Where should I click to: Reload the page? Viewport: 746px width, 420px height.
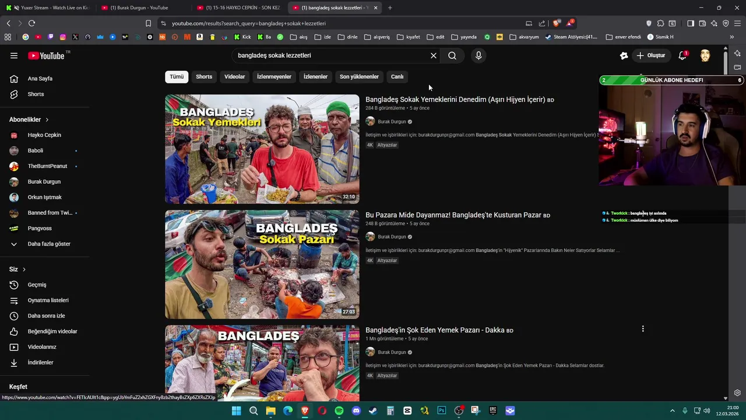[x=31, y=23]
